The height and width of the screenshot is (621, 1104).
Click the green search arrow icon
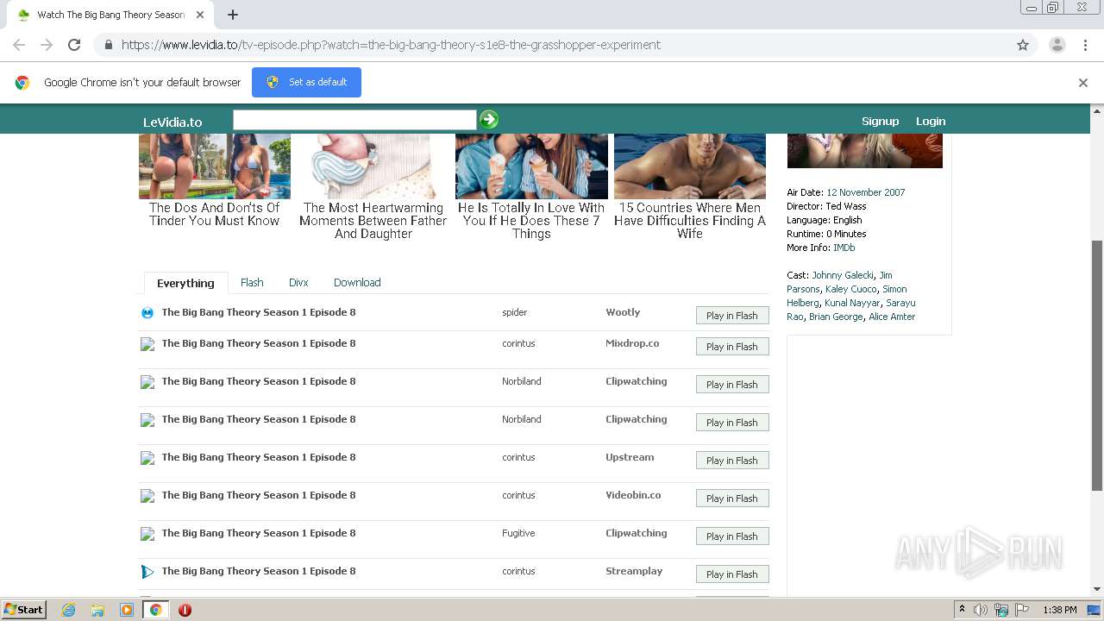489,120
